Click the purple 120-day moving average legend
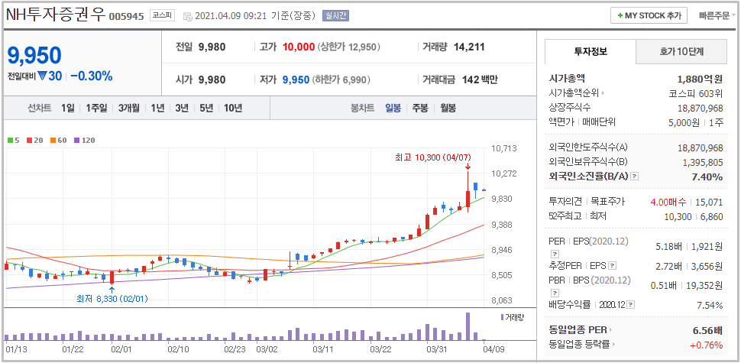This screenshot has width=741, height=363. 85,141
